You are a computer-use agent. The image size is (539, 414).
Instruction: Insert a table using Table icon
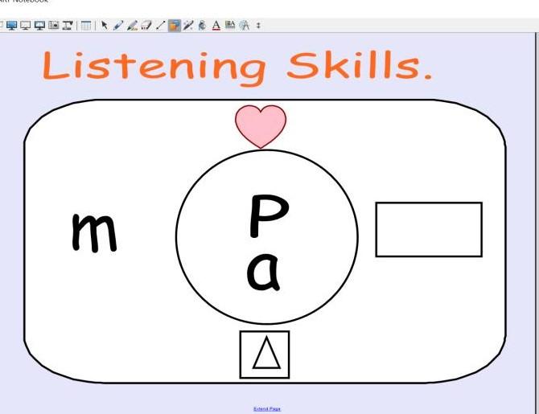(x=85, y=26)
